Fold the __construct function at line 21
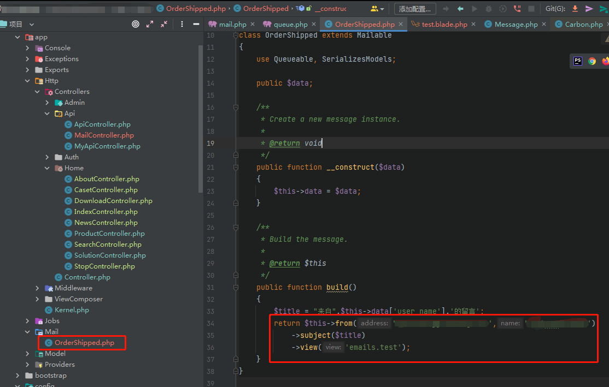This screenshot has height=387, width=609. 236,168
